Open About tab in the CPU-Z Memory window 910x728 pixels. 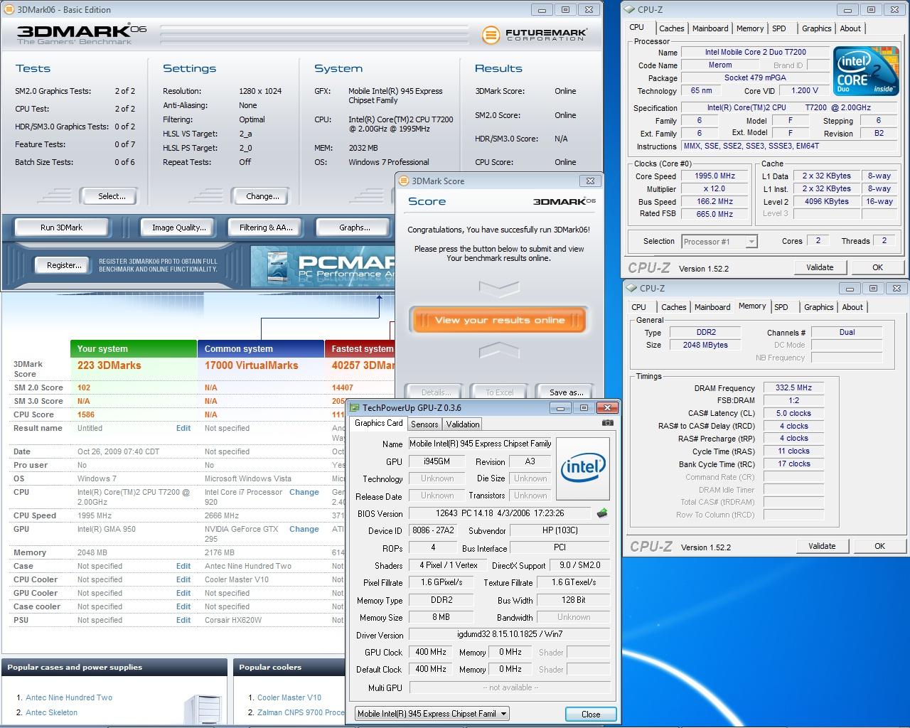point(852,307)
